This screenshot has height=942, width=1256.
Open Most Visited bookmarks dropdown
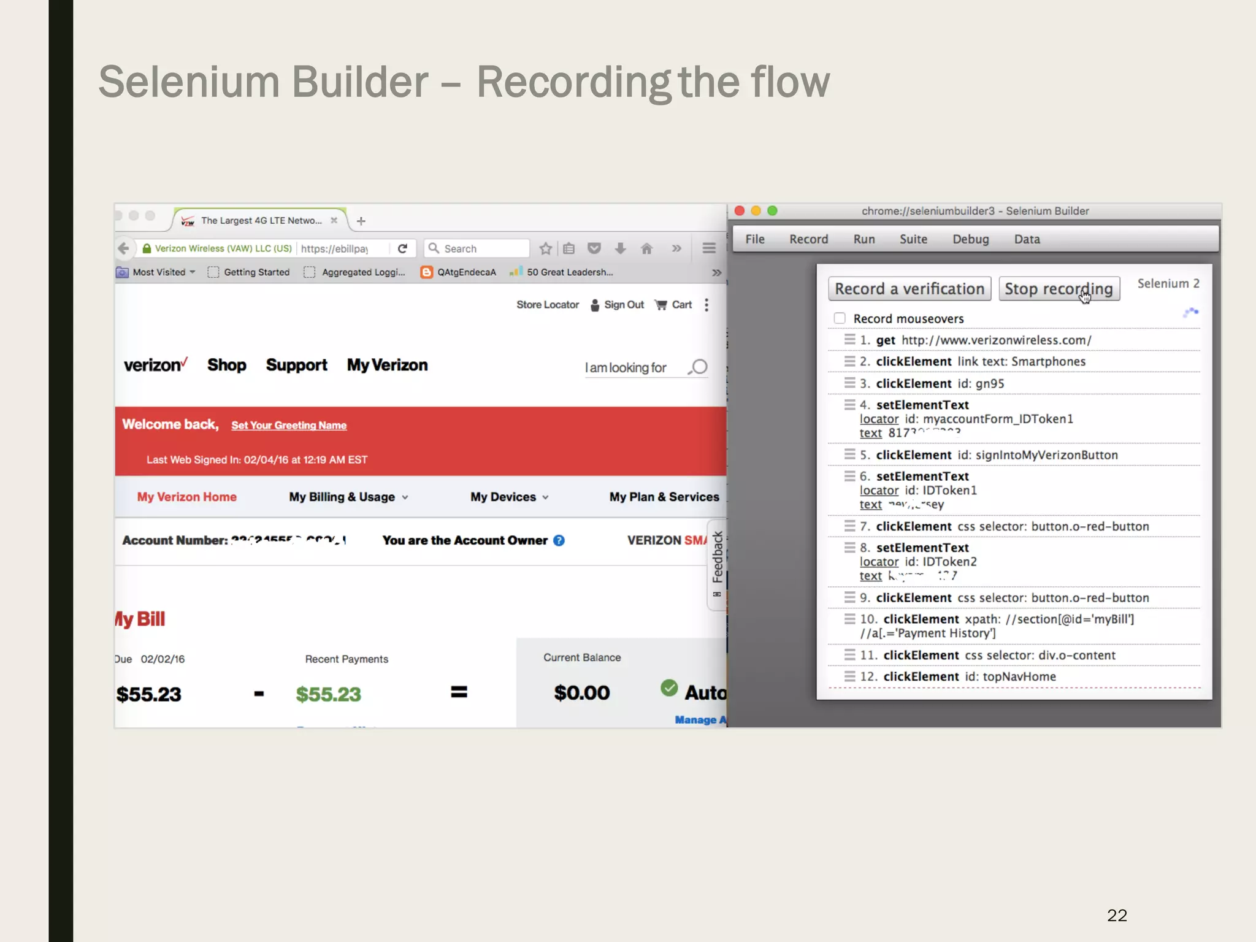coord(157,272)
